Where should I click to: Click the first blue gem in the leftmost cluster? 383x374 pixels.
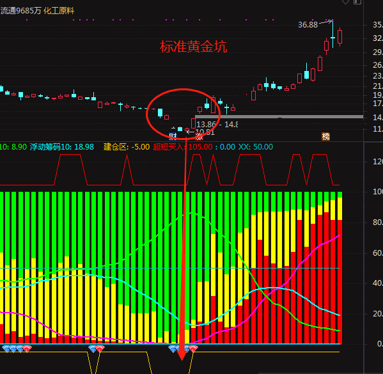6,348
